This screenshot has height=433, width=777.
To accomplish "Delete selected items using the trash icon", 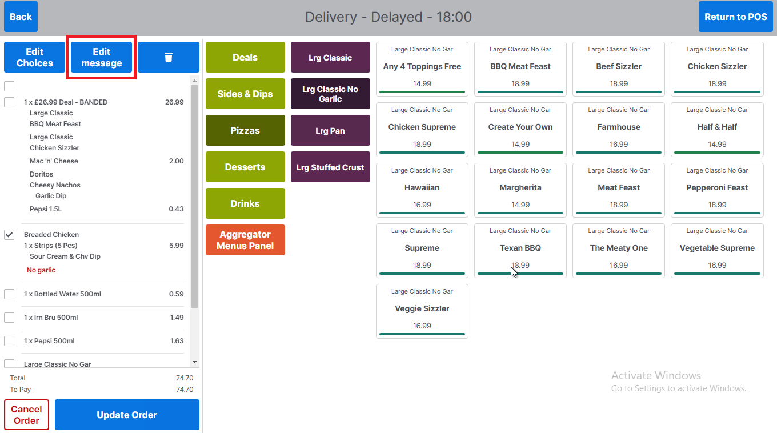I will click(x=168, y=57).
